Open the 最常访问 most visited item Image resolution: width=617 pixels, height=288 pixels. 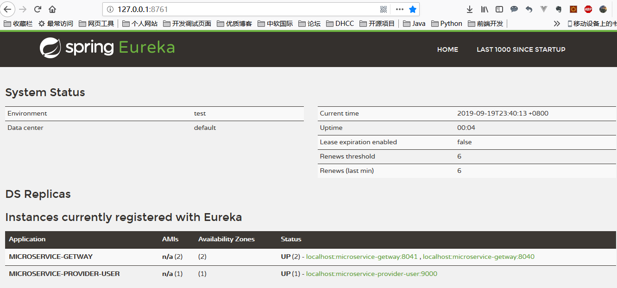point(56,24)
